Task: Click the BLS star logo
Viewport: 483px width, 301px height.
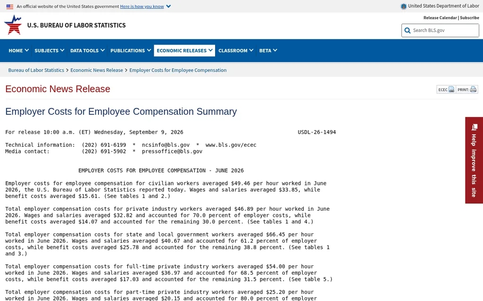Action: click(x=13, y=25)
